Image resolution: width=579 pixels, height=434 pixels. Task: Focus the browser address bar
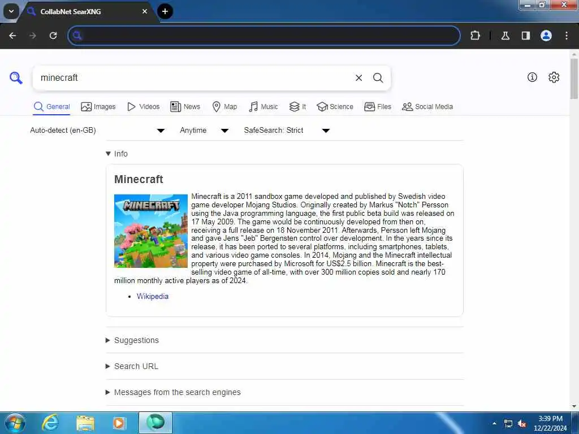coord(264,36)
